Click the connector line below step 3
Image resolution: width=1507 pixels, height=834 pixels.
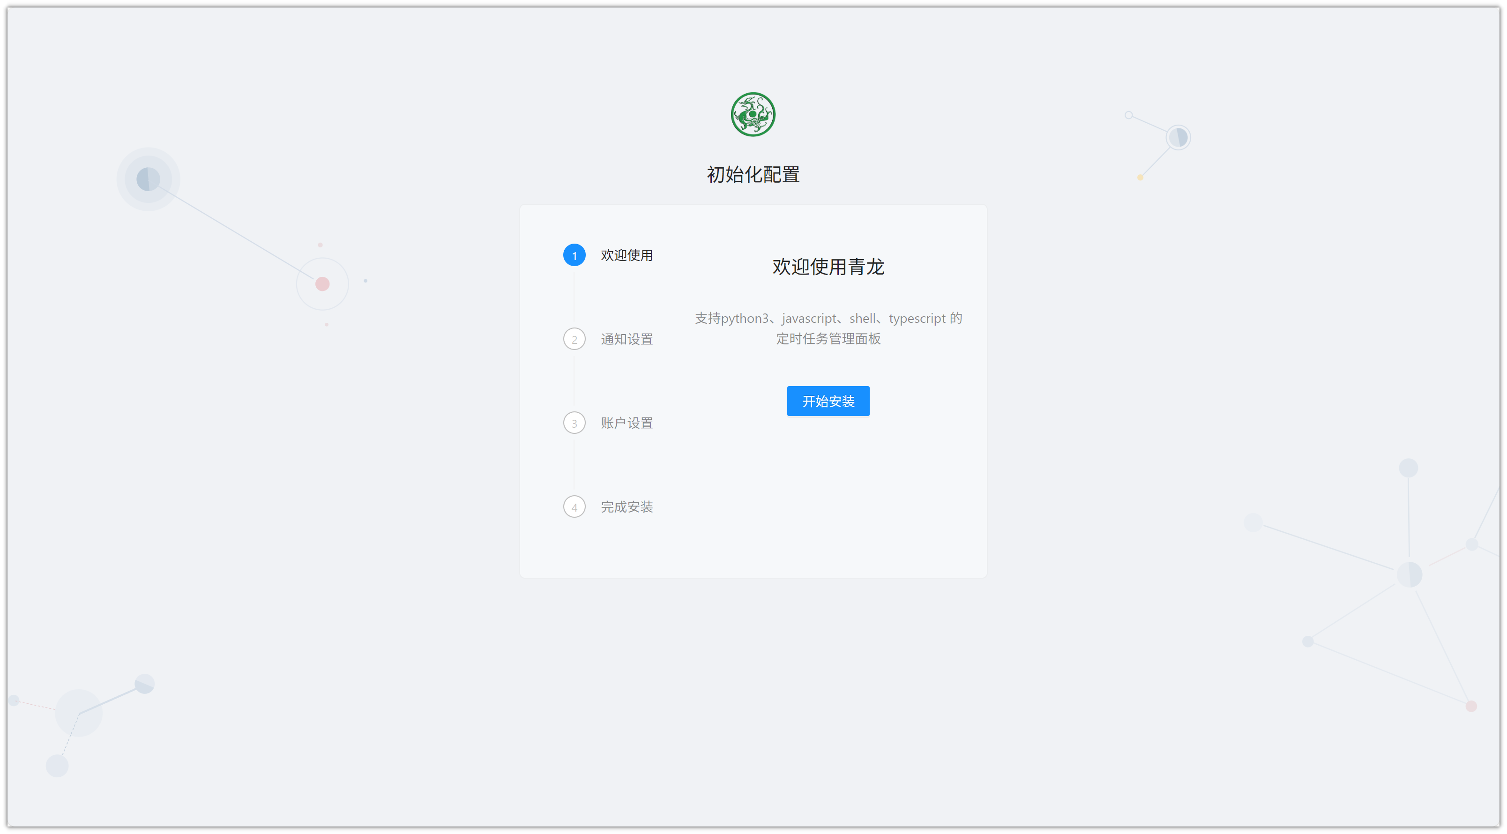coord(574,465)
